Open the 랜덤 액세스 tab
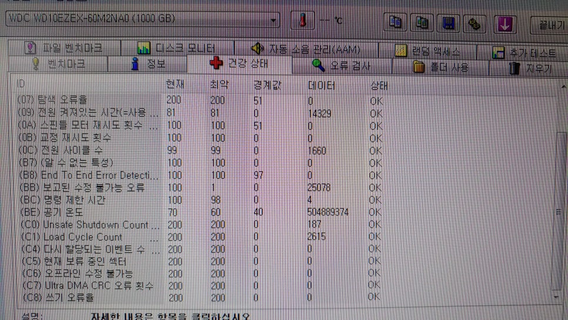 tap(427, 51)
